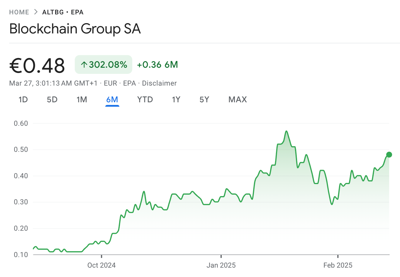Screen dimensions: 400x277
Task: Click the latest price marker dot on chart
Action: pyautogui.click(x=389, y=154)
